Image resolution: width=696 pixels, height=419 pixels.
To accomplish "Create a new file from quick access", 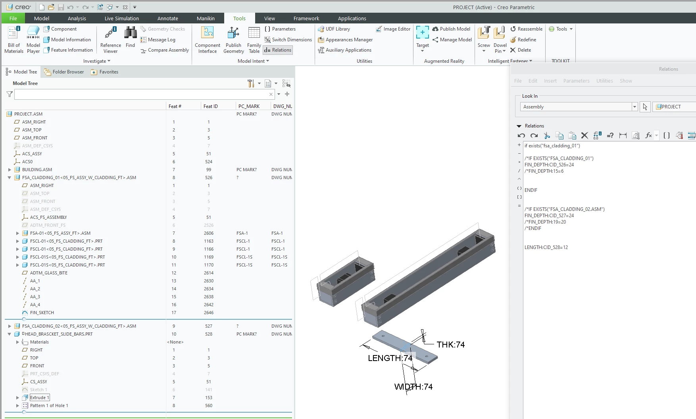I will (x=42, y=7).
